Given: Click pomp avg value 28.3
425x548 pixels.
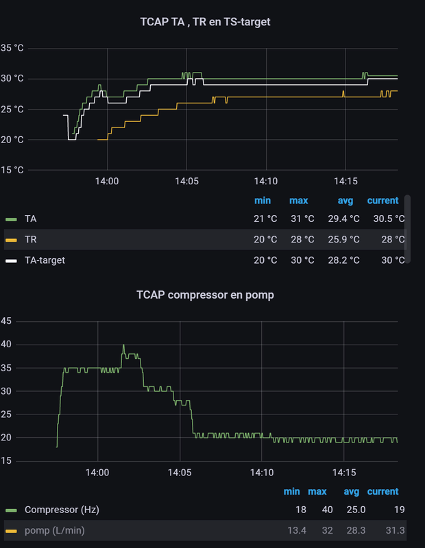Looking at the screenshot, I should [356, 530].
